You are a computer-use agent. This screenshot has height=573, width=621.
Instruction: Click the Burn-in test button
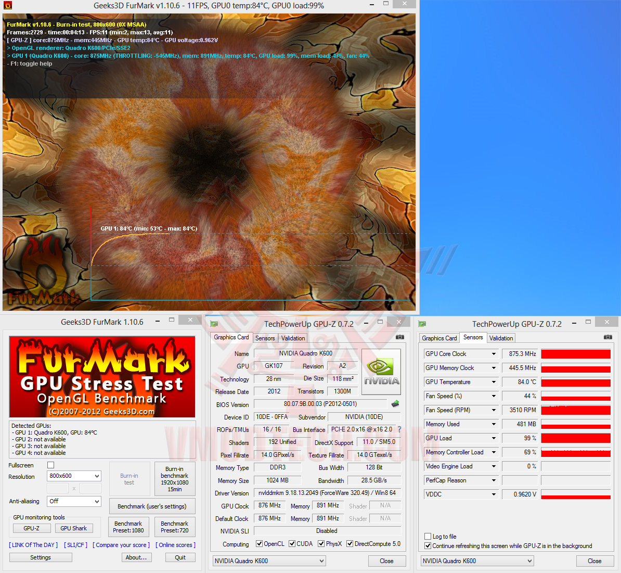pyautogui.click(x=129, y=479)
